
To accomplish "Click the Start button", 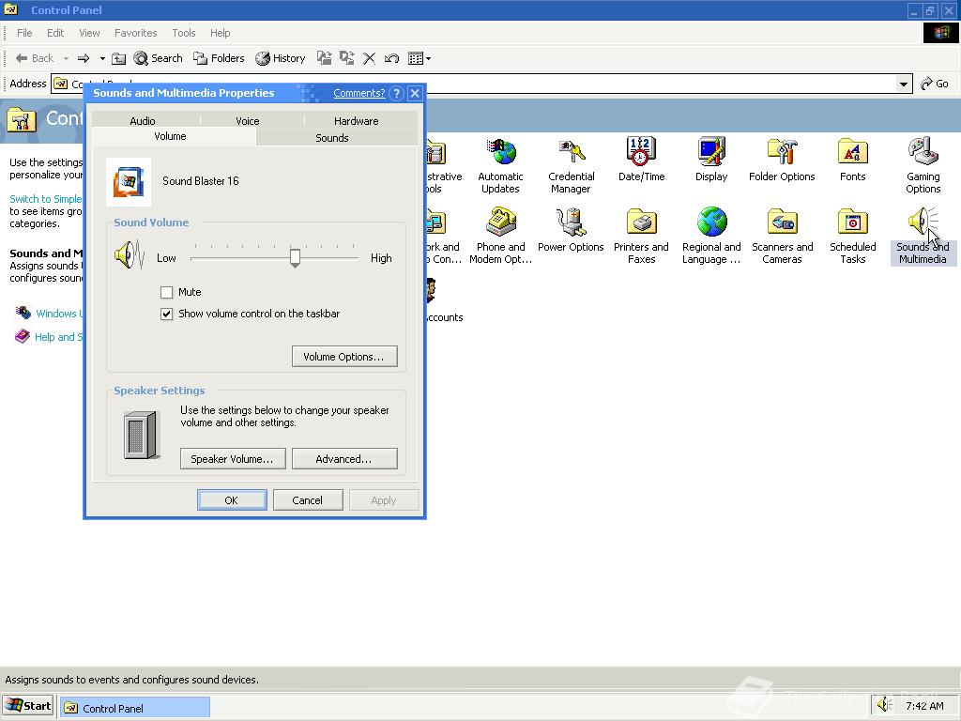I will (x=28, y=706).
